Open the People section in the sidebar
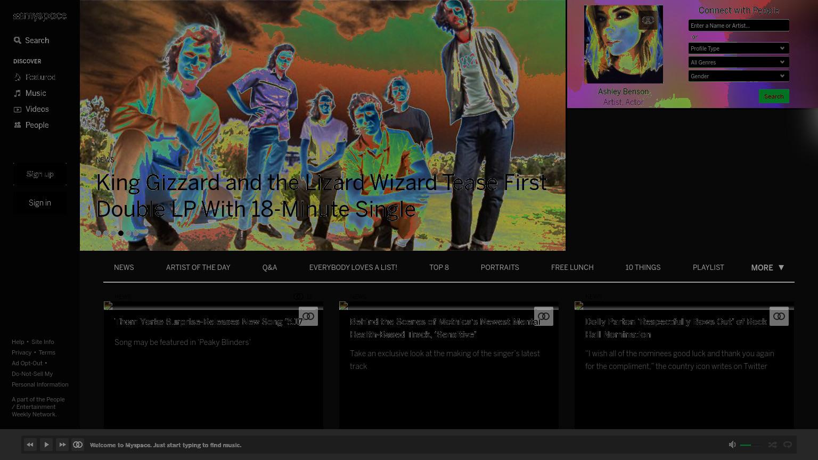 [x=31, y=125]
